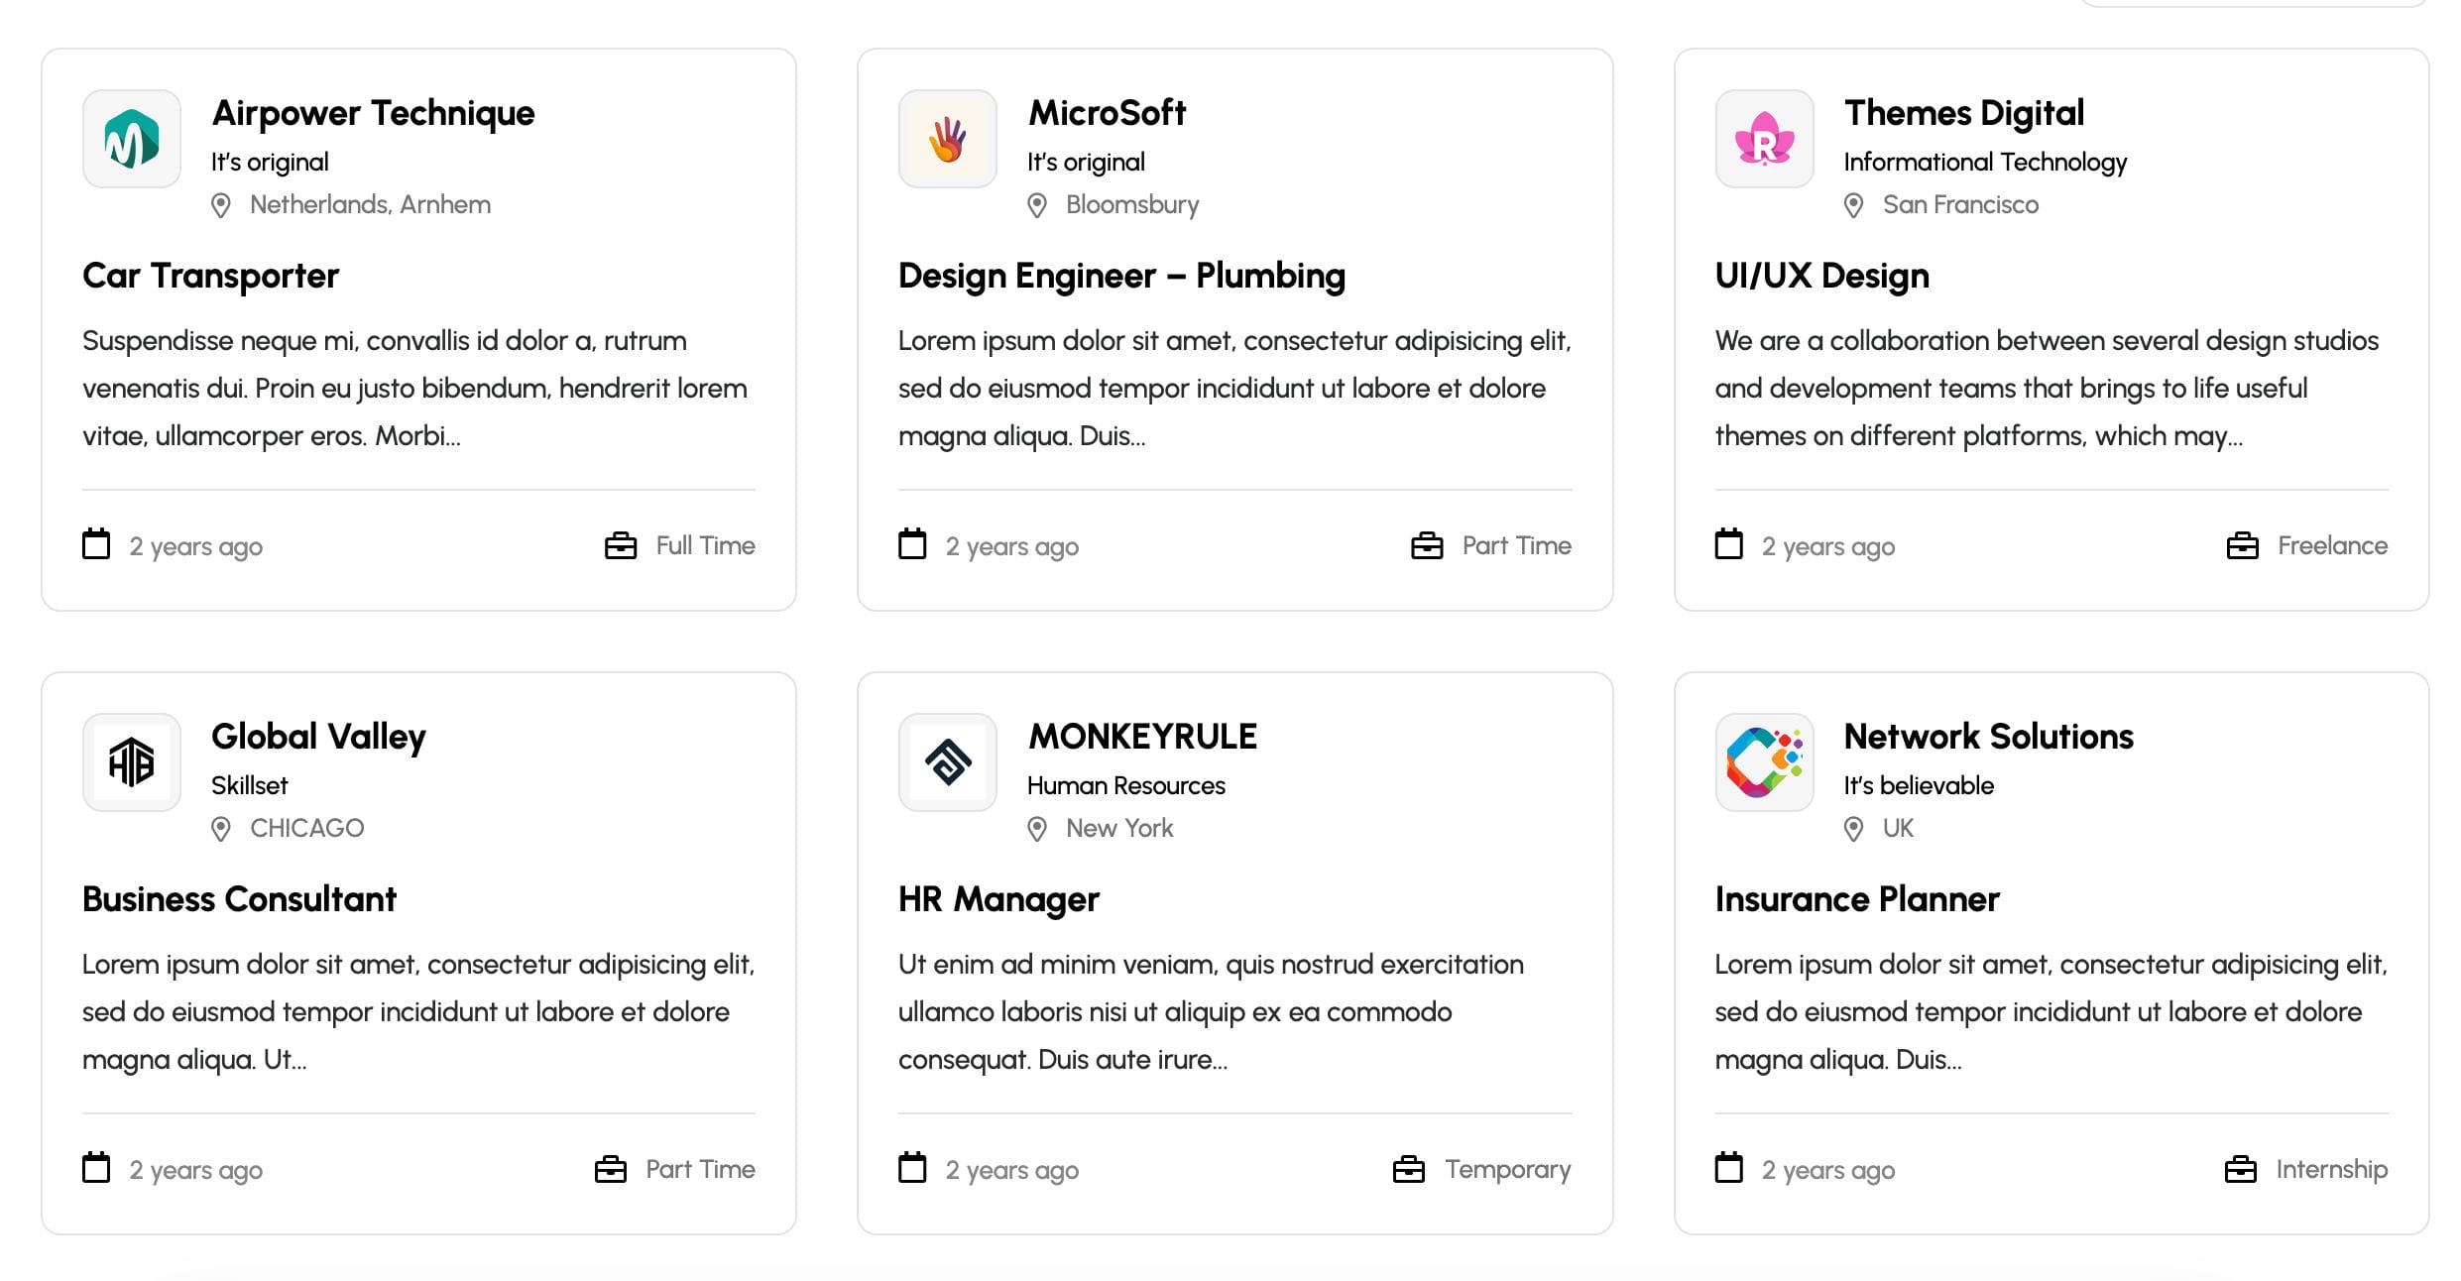Click the MONKEYRULE diamond logo icon
This screenshot has width=2461, height=1281.
(947, 762)
